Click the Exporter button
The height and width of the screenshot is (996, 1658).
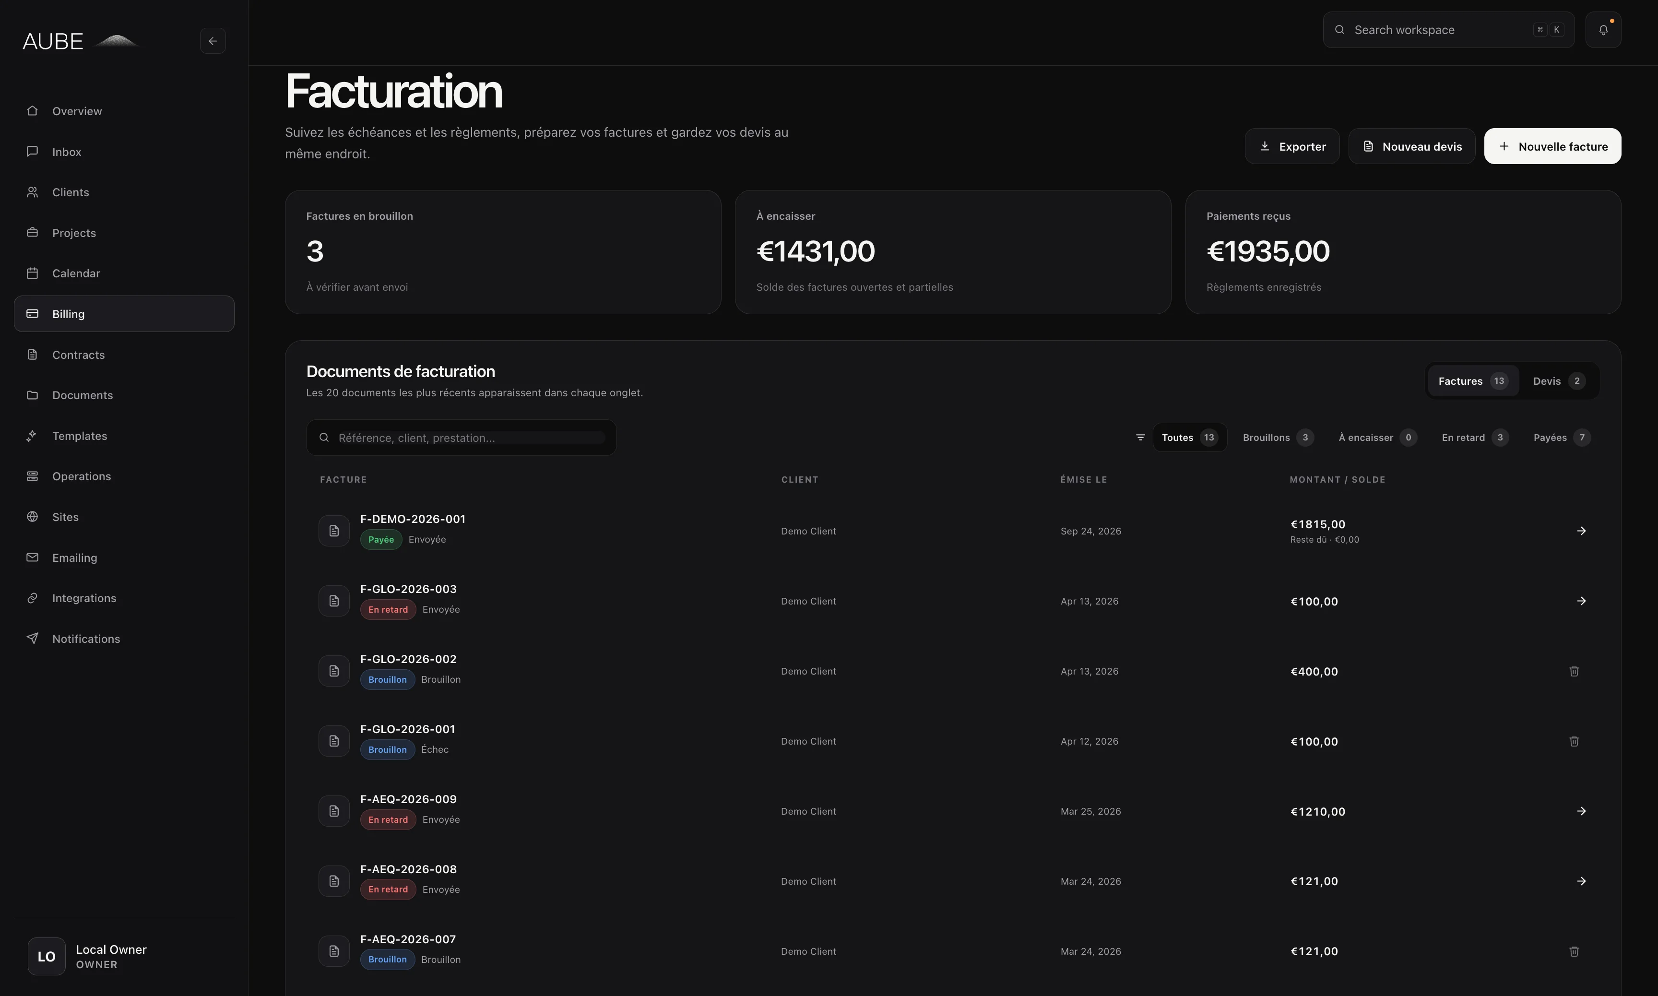[x=1292, y=146]
